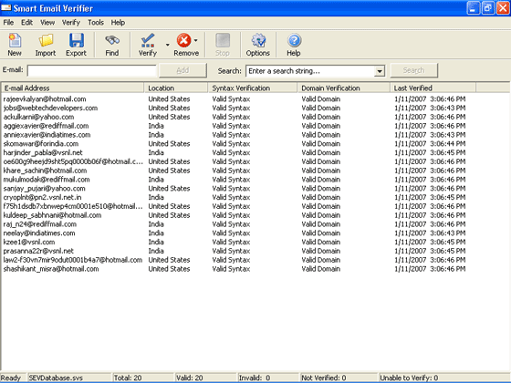Click the New toolbar icon
The width and height of the screenshot is (511, 383).
tap(15, 40)
